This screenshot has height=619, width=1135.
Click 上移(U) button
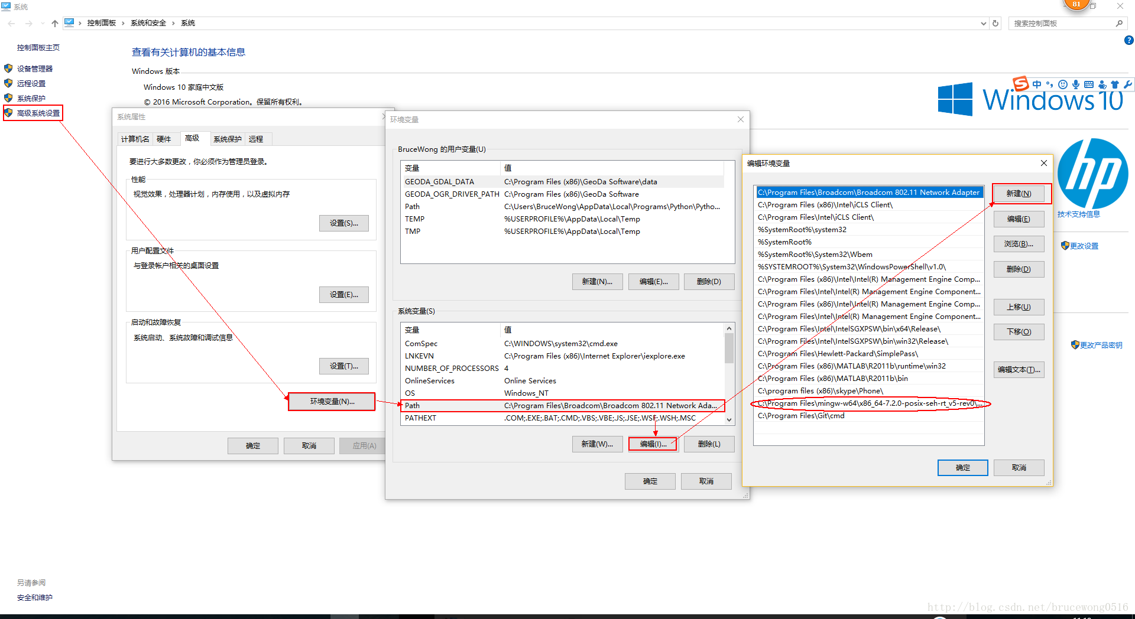pos(1019,307)
